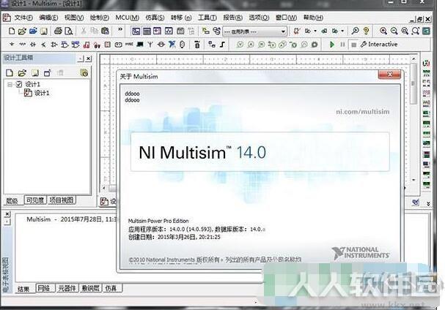Open file with yellow folder icon

(x=22, y=31)
